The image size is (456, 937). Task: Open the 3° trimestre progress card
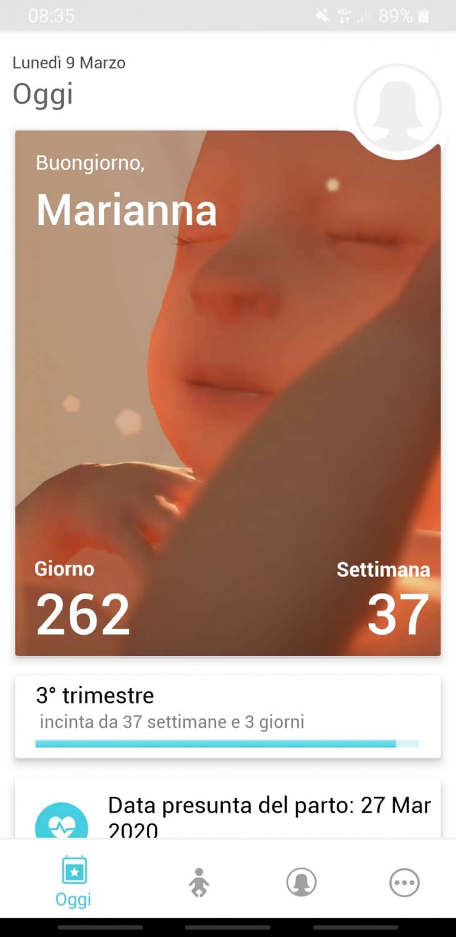[x=228, y=716]
